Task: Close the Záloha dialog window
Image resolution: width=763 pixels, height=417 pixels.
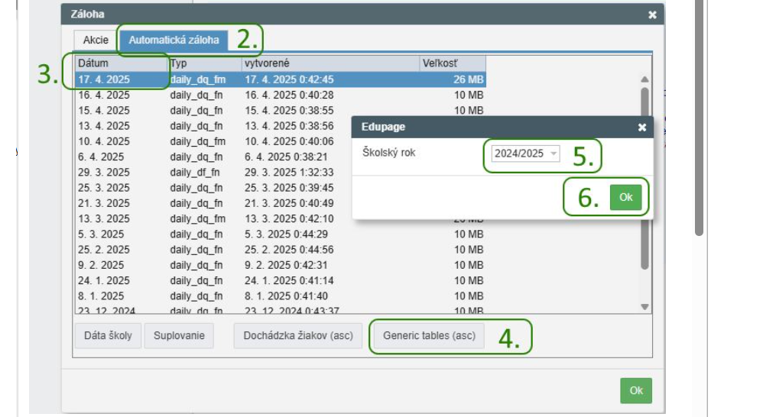Action: point(651,15)
